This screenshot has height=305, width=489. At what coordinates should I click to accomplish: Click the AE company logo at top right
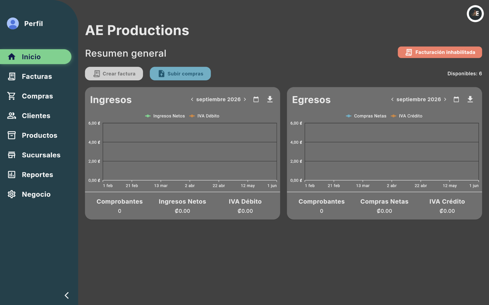pyautogui.click(x=475, y=14)
